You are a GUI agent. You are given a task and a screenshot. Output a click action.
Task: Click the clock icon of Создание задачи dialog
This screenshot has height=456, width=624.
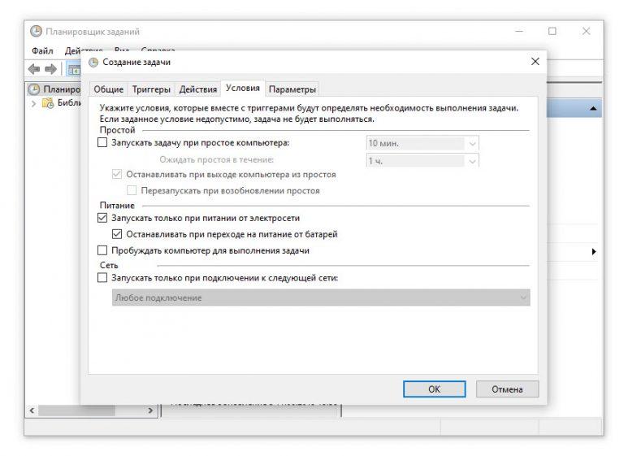coord(93,62)
